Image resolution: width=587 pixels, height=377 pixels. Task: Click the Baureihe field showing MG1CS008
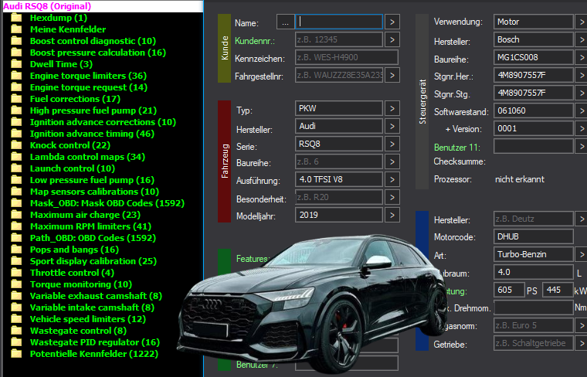pos(534,57)
